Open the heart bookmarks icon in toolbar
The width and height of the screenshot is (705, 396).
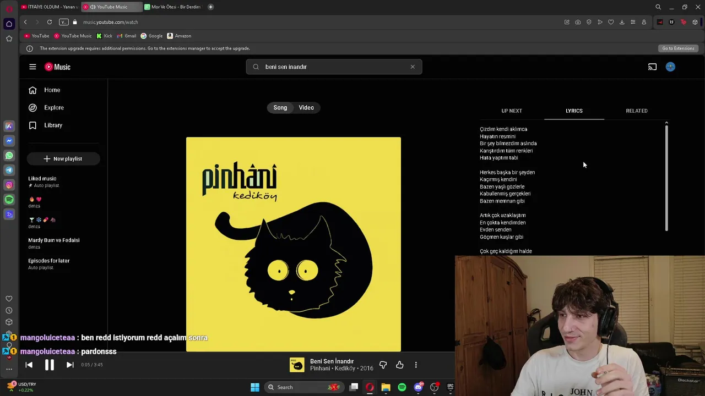click(611, 22)
